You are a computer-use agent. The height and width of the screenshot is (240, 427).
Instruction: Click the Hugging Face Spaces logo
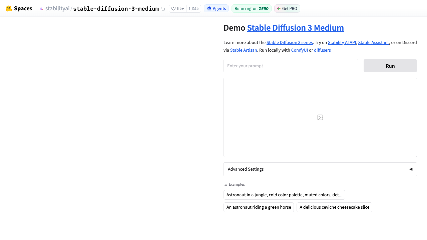point(19,9)
